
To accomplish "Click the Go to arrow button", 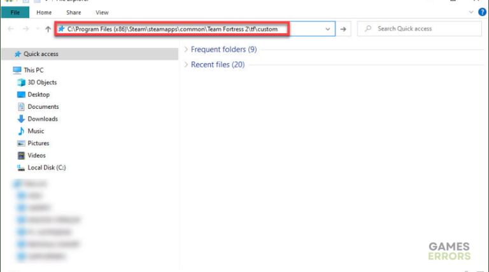I will click(x=344, y=29).
